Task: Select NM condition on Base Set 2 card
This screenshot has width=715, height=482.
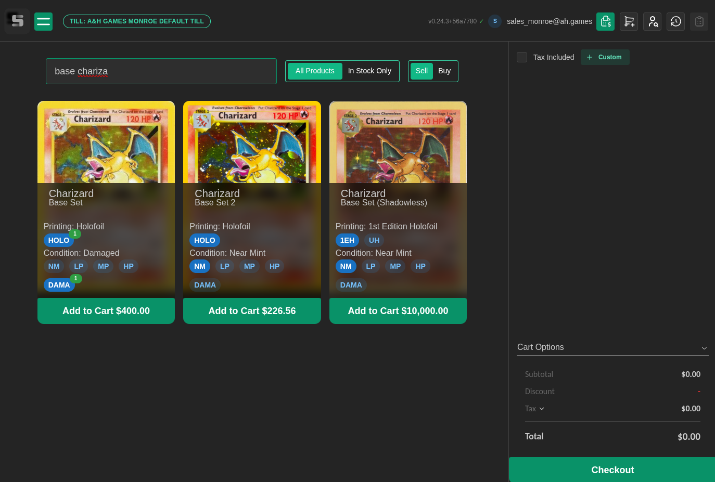Action: 200,266
